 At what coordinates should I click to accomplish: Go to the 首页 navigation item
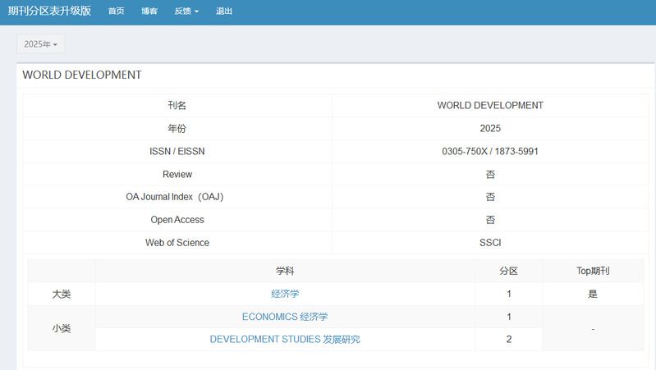point(116,11)
